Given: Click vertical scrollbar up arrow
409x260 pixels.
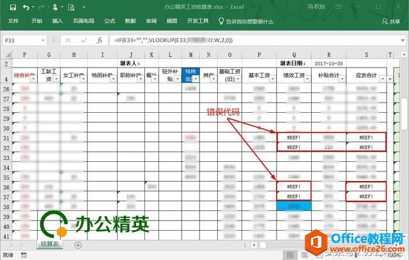Looking at the screenshot, I should click(404, 54).
